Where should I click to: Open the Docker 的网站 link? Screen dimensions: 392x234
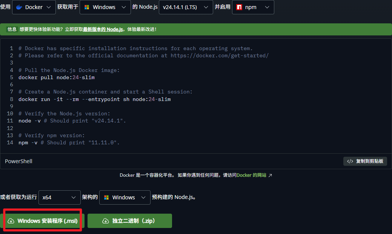point(251,175)
